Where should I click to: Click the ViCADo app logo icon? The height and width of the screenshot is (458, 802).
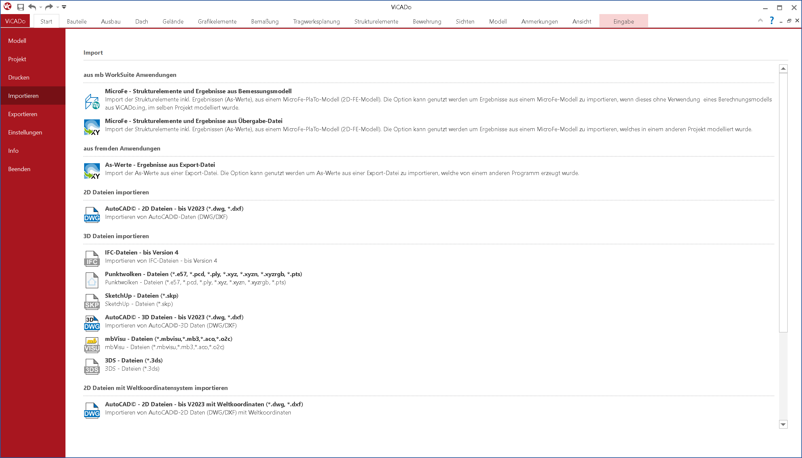(8, 7)
